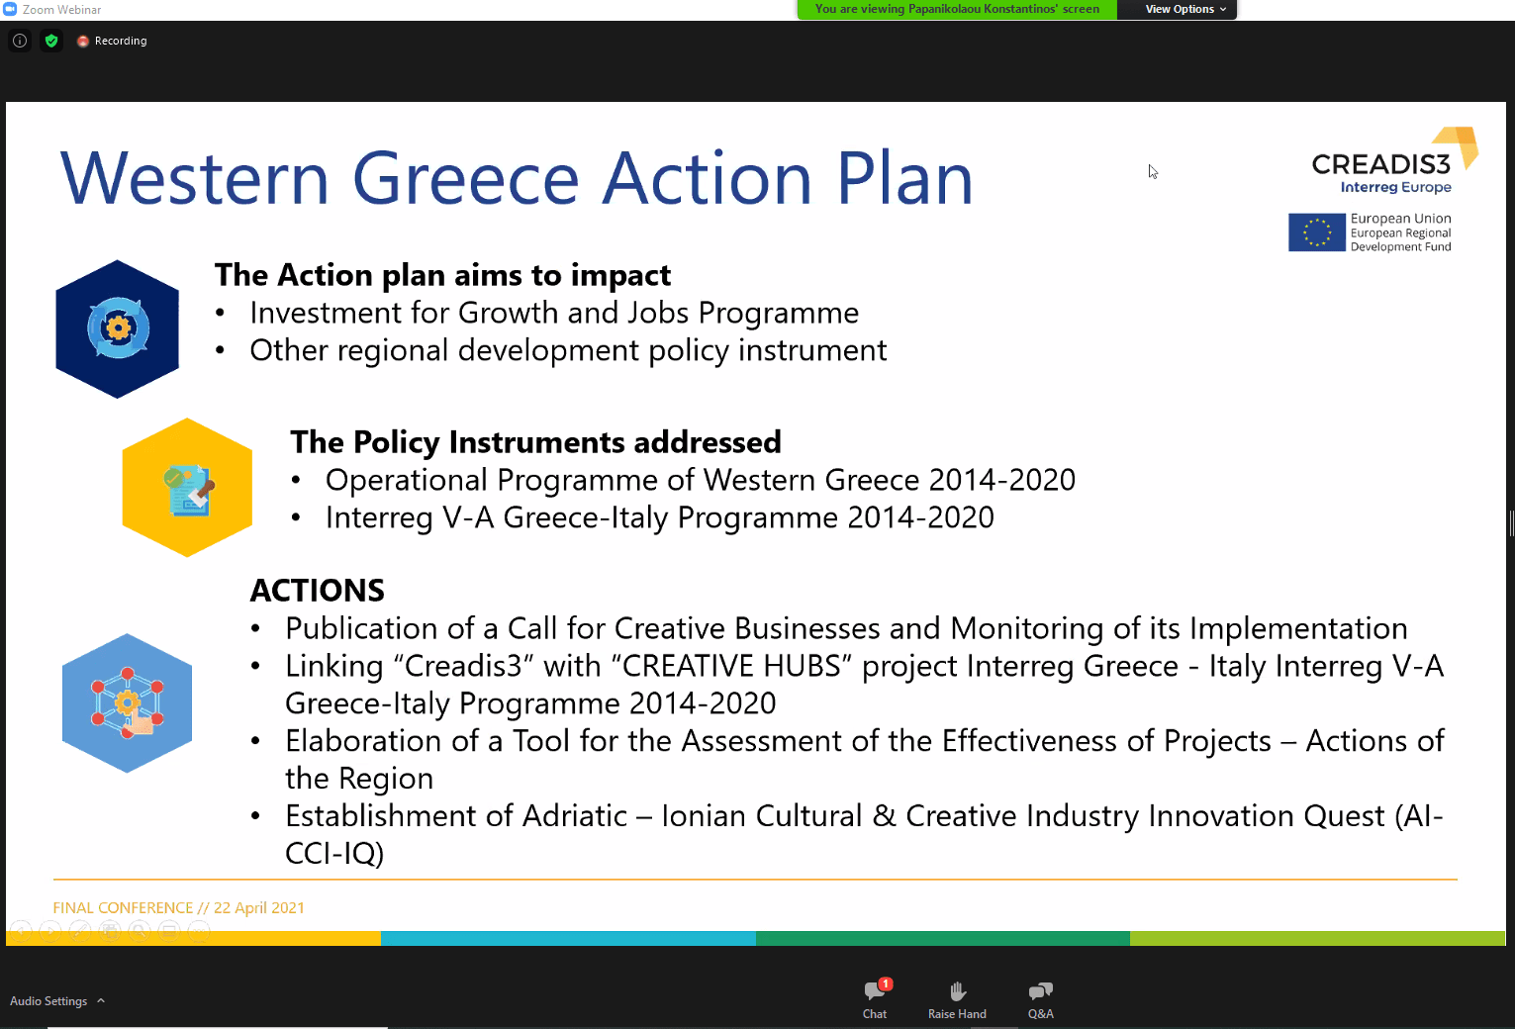Click the yellow hexagon policy instruments icon
The height and width of the screenshot is (1029, 1515).
point(187,488)
